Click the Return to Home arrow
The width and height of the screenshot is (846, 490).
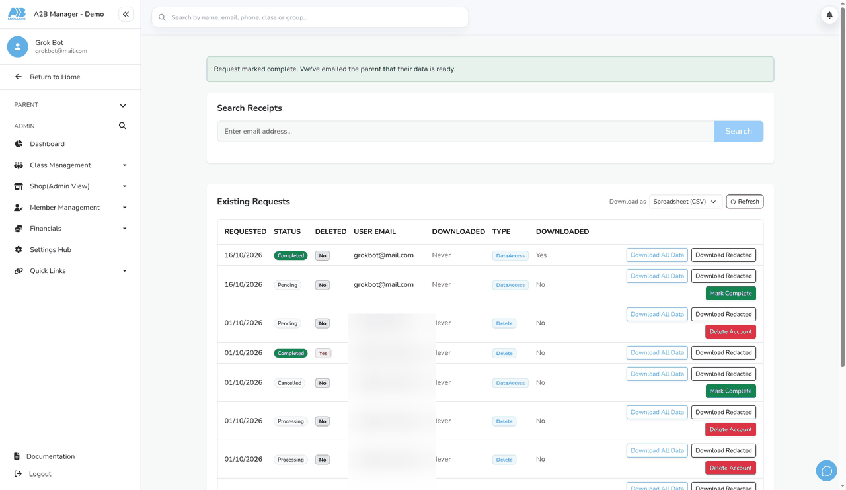click(19, 77)
